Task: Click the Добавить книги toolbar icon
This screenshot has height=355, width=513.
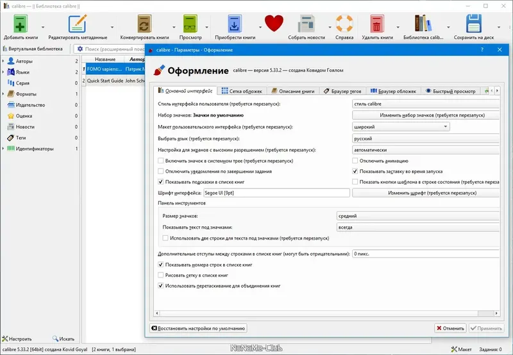Action: click(x=20, y=24)
